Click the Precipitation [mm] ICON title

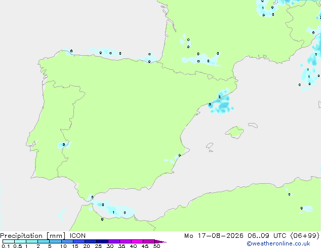click(43, 236)
